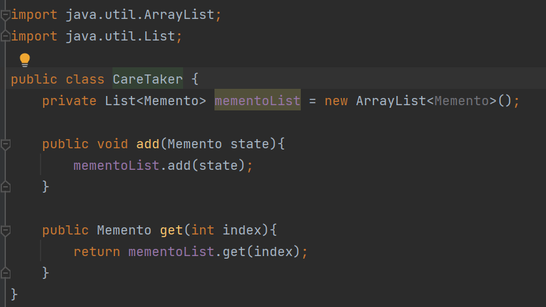This screenshot has height=307, width=546.
Task: Click the 'new' keyword in field initializer
Action: click(336, 101)
